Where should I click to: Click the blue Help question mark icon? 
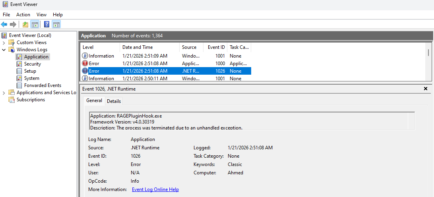pos(47,25)
